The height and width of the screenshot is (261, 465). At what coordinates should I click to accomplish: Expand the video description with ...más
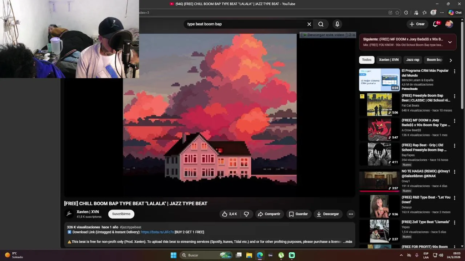pyautogui.click(x=348, y=242)
